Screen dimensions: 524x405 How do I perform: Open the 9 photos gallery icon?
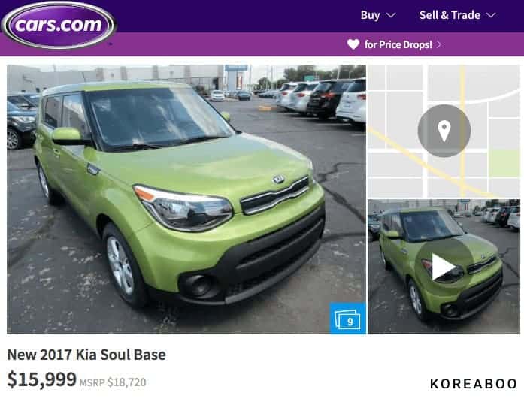tap(348, 318)
